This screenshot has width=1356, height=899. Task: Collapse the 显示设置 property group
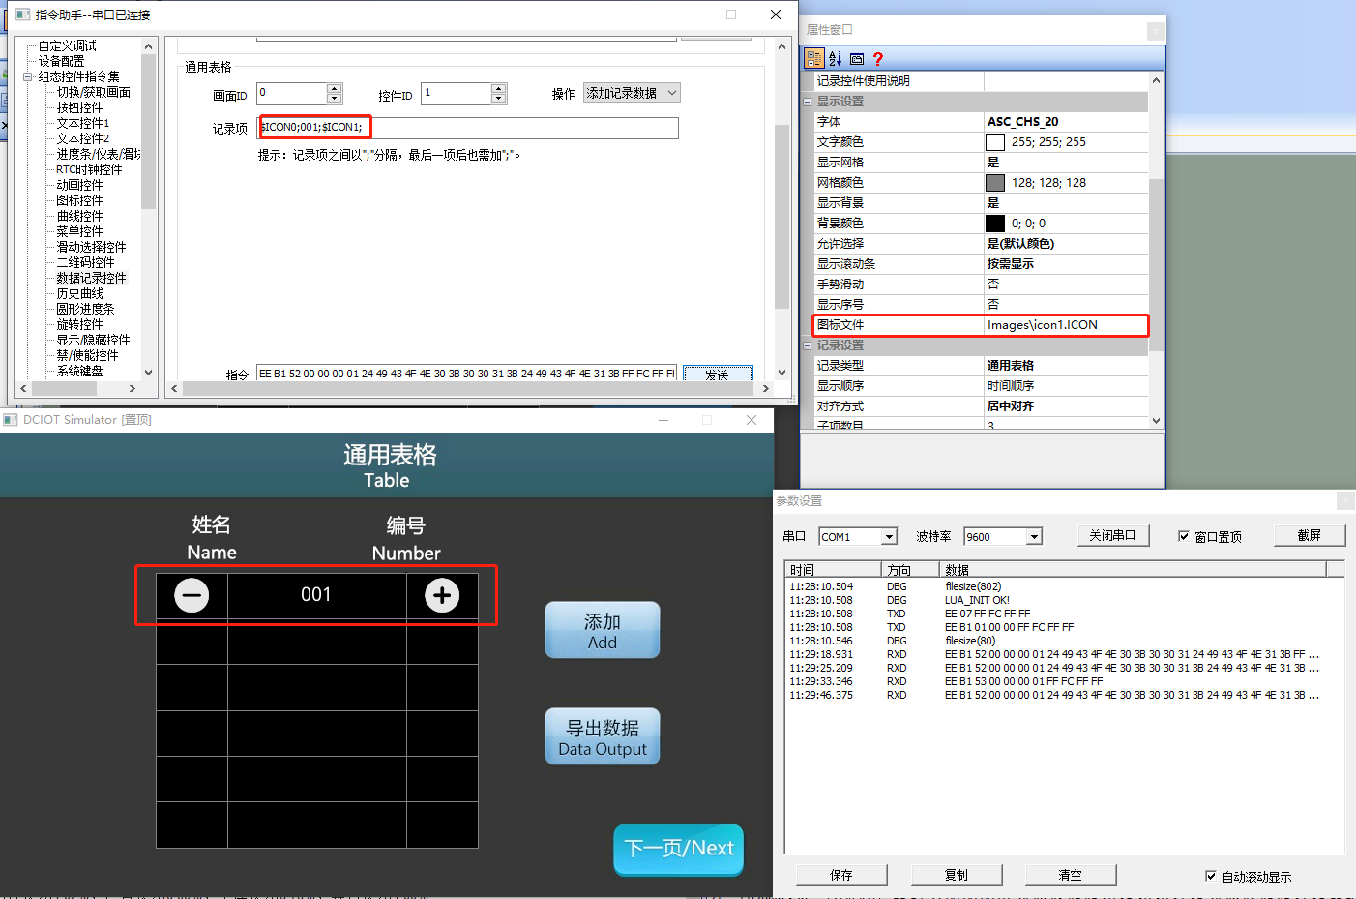(x=808, y=102)
